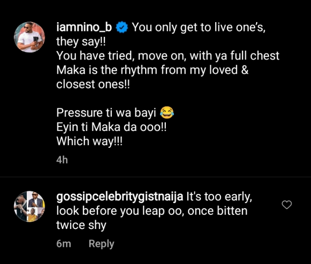This screenshot has height=264, width=311.
Task: Click the "You only get to live one's" text
Action: point(199,28)
